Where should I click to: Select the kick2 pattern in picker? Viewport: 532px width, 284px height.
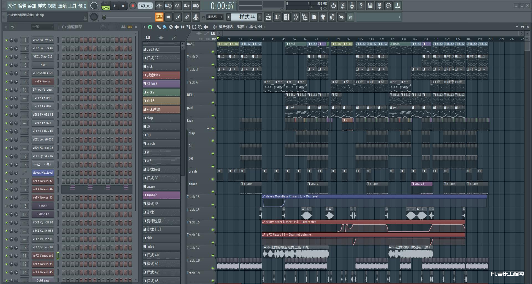(161, 92)
